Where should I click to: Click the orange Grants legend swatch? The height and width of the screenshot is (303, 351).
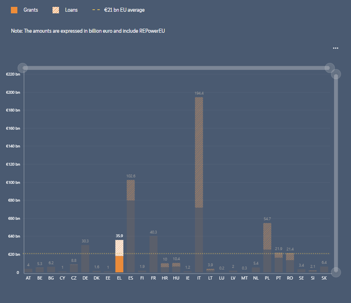pos(14,10)
